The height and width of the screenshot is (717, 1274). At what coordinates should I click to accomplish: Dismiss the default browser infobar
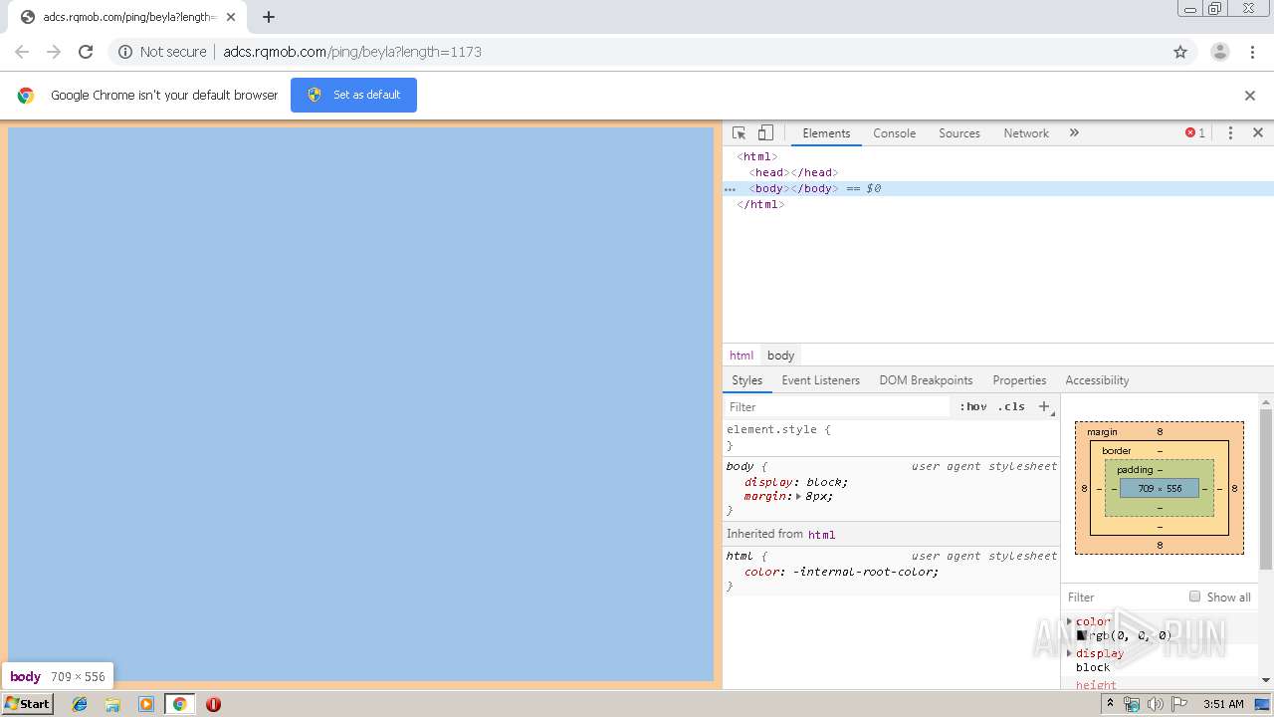point(1250,96)
